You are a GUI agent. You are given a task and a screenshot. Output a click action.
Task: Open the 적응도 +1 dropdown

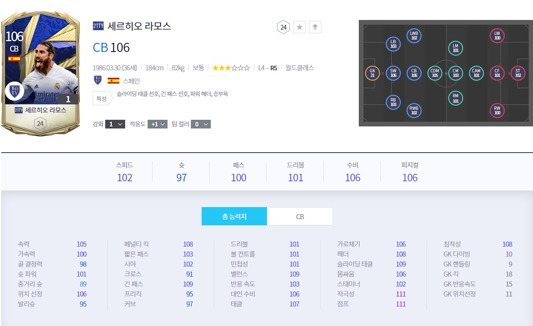click(158, 124)
